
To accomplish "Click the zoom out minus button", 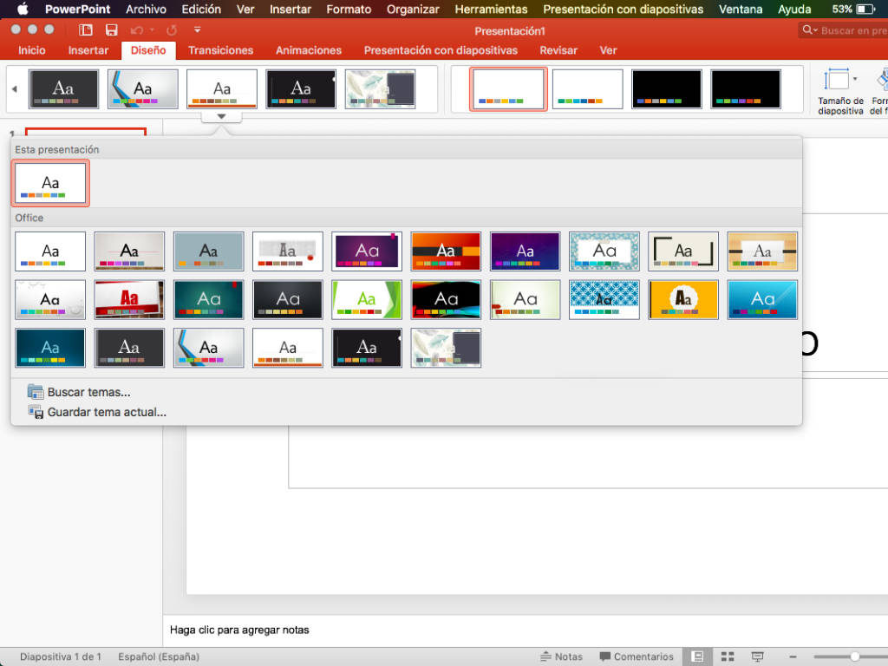I will (792, 656).
